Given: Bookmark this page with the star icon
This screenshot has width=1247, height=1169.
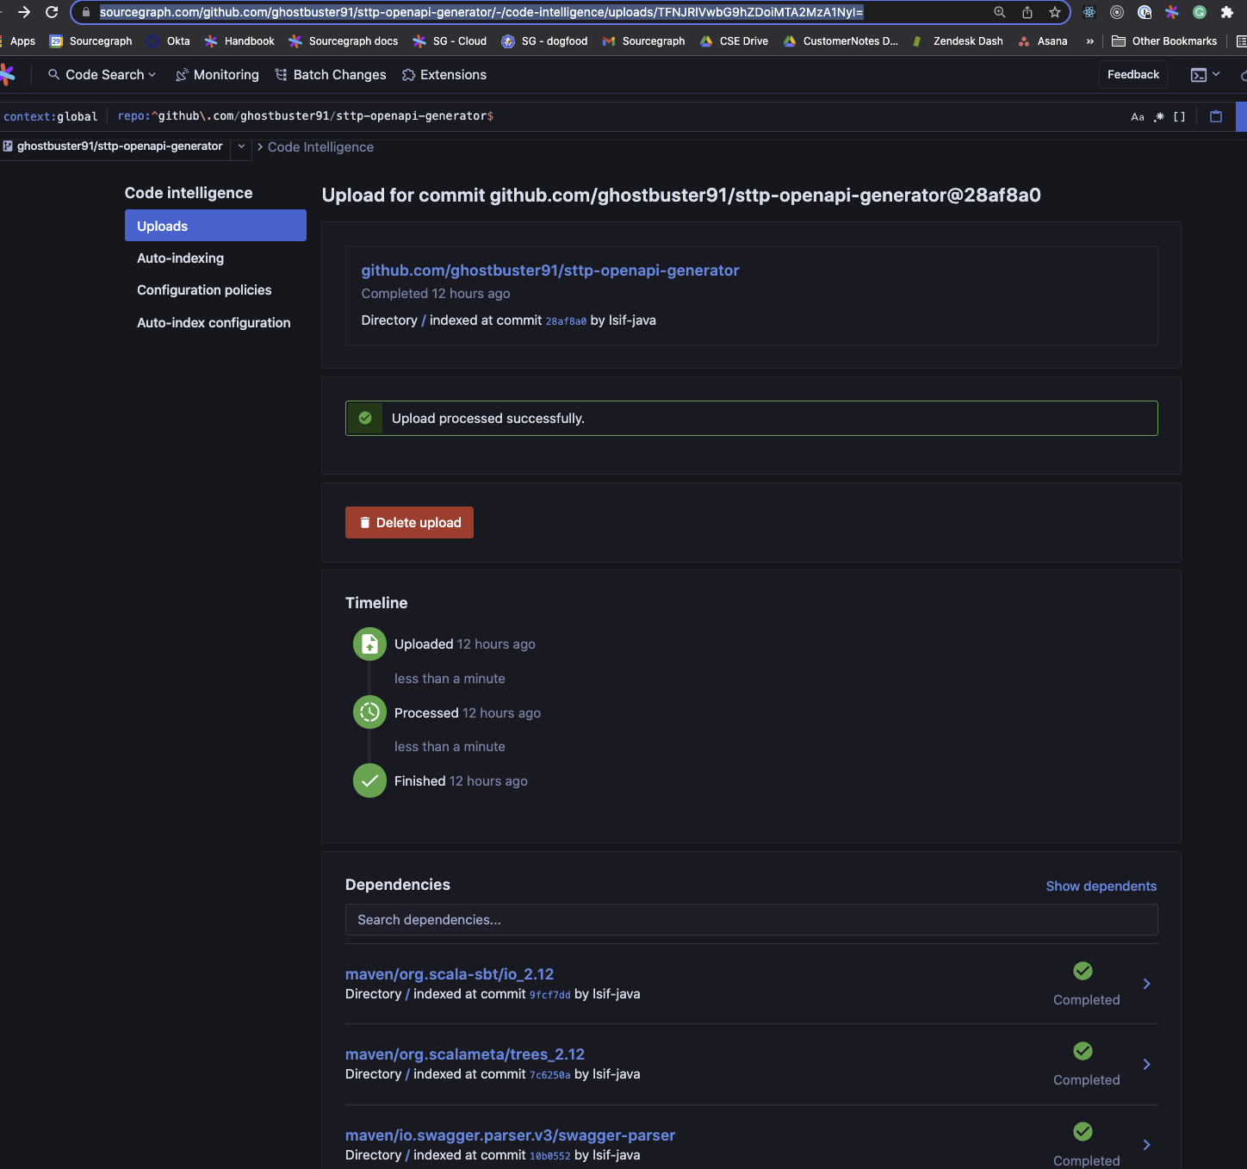Looking at the screenshot, I should coord(1055,12).
